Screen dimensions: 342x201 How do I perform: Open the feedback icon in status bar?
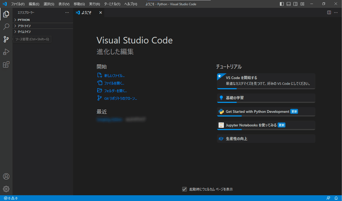coord(328,198)
